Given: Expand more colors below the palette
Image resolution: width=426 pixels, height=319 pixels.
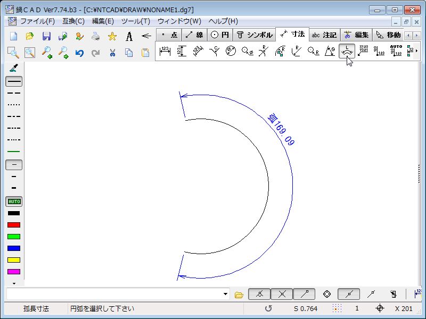Looking at the screenshot, I should pyautogui.click(x=14, y=283).
